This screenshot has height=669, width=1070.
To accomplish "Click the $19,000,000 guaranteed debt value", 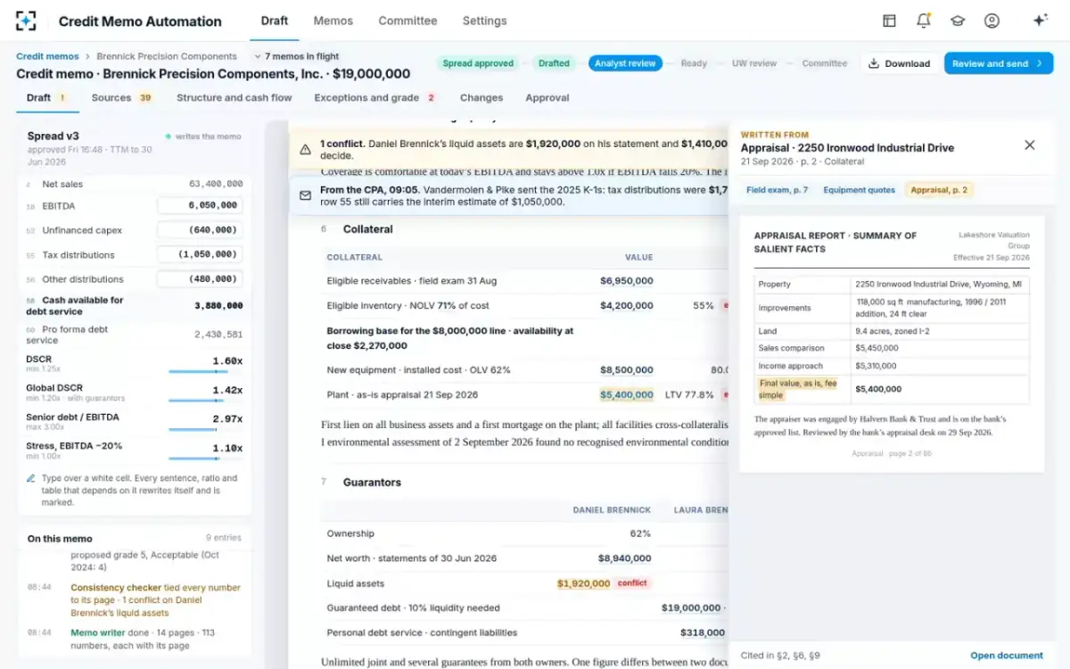I will pos(691,608).
